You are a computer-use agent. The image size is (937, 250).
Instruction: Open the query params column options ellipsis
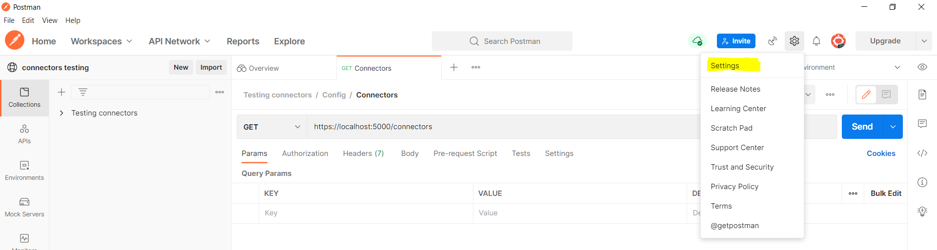pyautogui.click(x=853, y=193)
